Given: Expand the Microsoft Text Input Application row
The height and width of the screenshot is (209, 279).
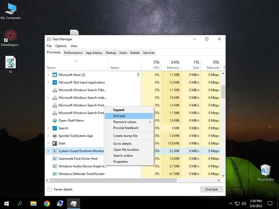Looking at the screenshot, I should (48, 82).
